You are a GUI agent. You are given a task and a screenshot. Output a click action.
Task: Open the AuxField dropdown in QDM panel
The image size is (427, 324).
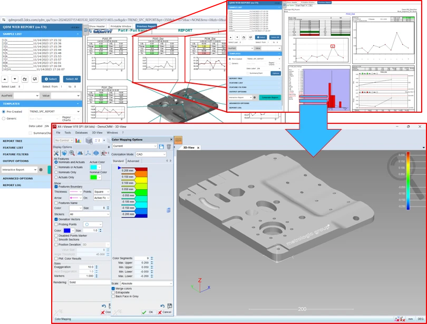[27, 96]
